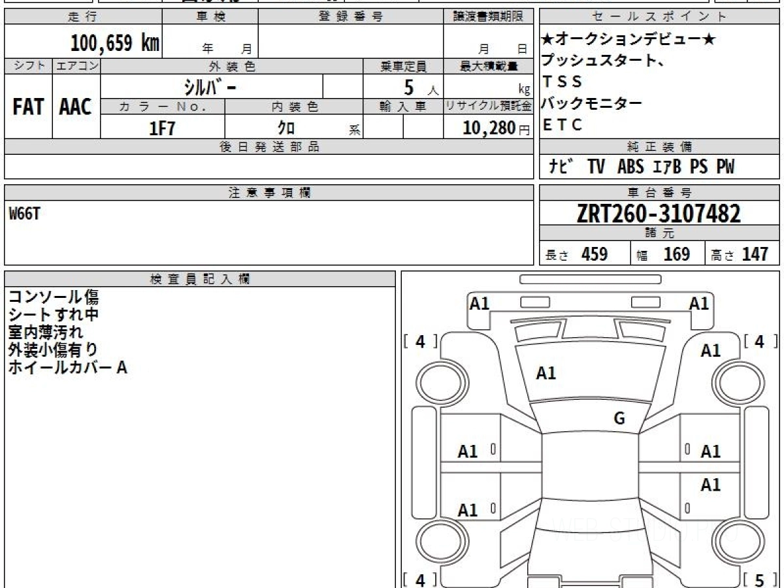Click the シートすれ中 inspector note

54,315
